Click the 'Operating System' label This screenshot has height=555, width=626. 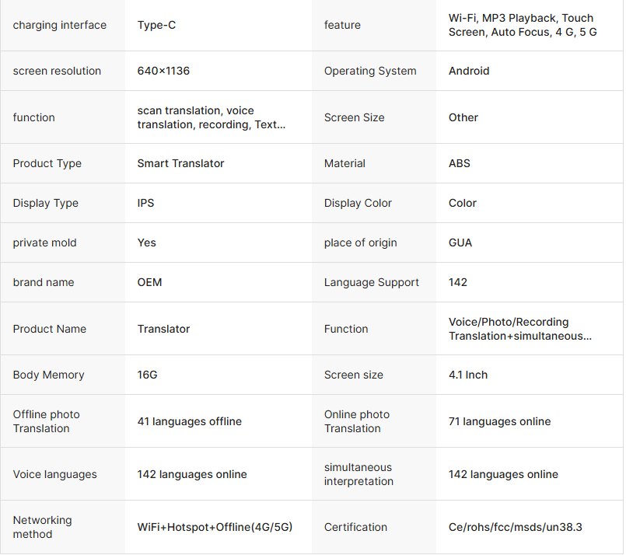(370, 71)
